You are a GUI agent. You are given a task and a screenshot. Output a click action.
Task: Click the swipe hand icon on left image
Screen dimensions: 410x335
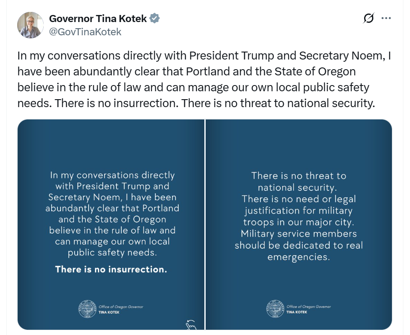191,324
